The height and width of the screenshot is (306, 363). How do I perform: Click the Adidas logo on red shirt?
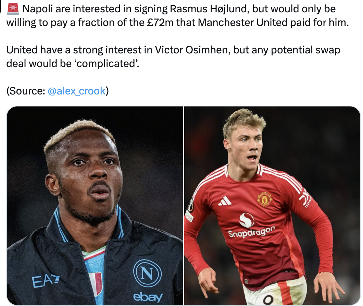[x=225, y=201]
